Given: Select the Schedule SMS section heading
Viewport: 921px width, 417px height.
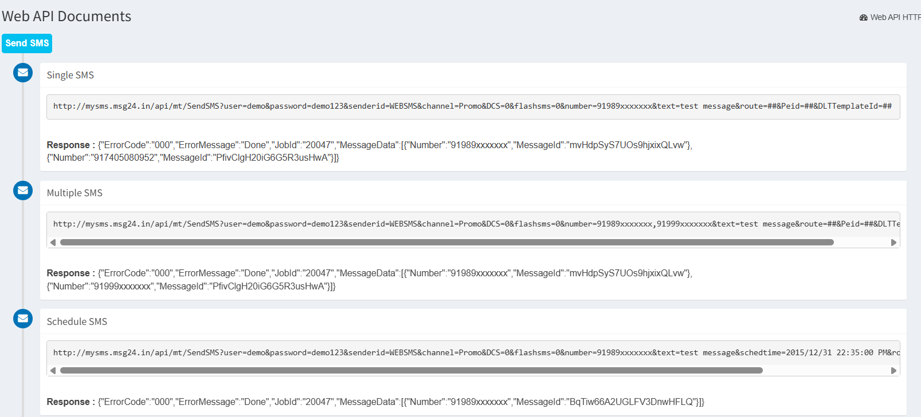Looking at the screenshot, I should (x=77, y=322).
